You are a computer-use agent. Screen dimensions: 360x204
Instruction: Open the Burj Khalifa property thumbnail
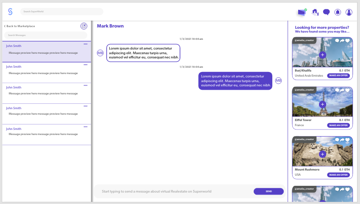(x=322, y=52)
